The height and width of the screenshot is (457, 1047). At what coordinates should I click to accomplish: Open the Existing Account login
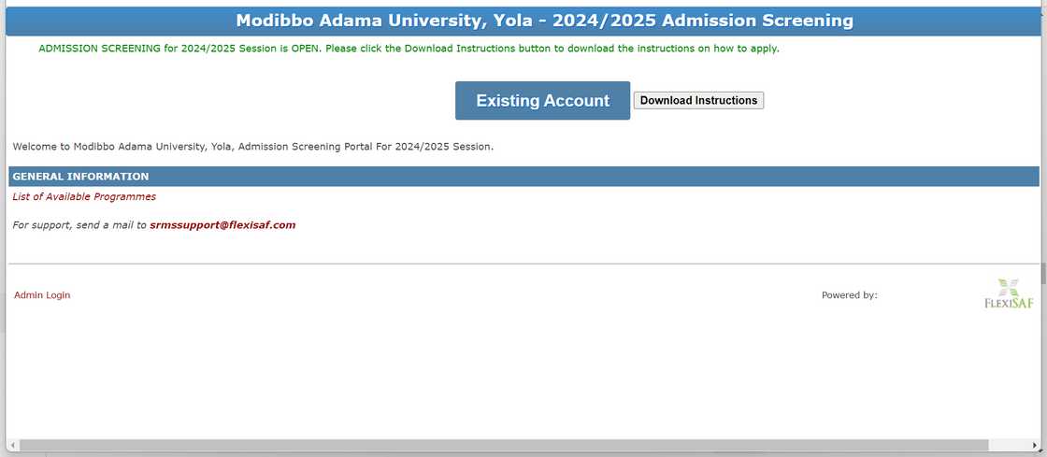tap(542, 101)
